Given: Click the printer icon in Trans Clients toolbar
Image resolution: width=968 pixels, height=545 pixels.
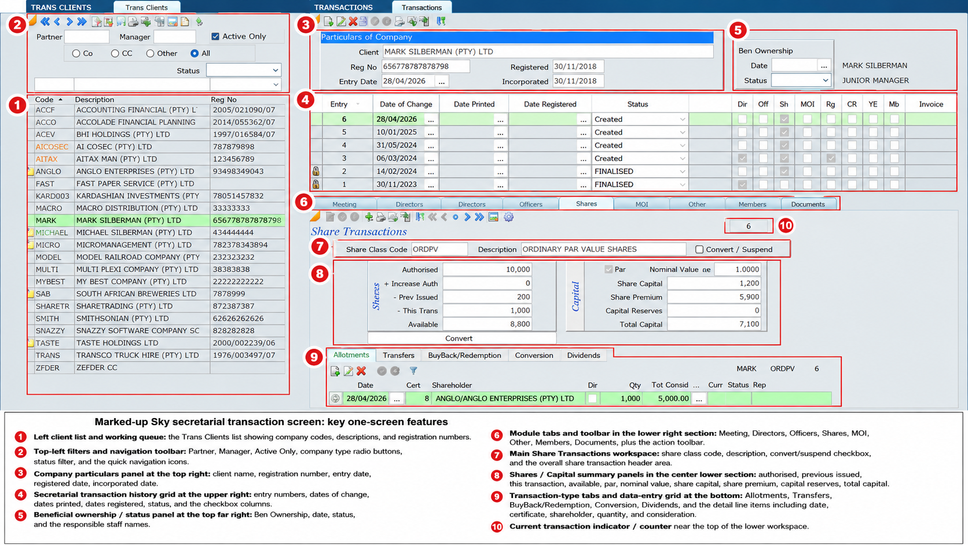Looking at the screenshot, I should coord(133,22).
